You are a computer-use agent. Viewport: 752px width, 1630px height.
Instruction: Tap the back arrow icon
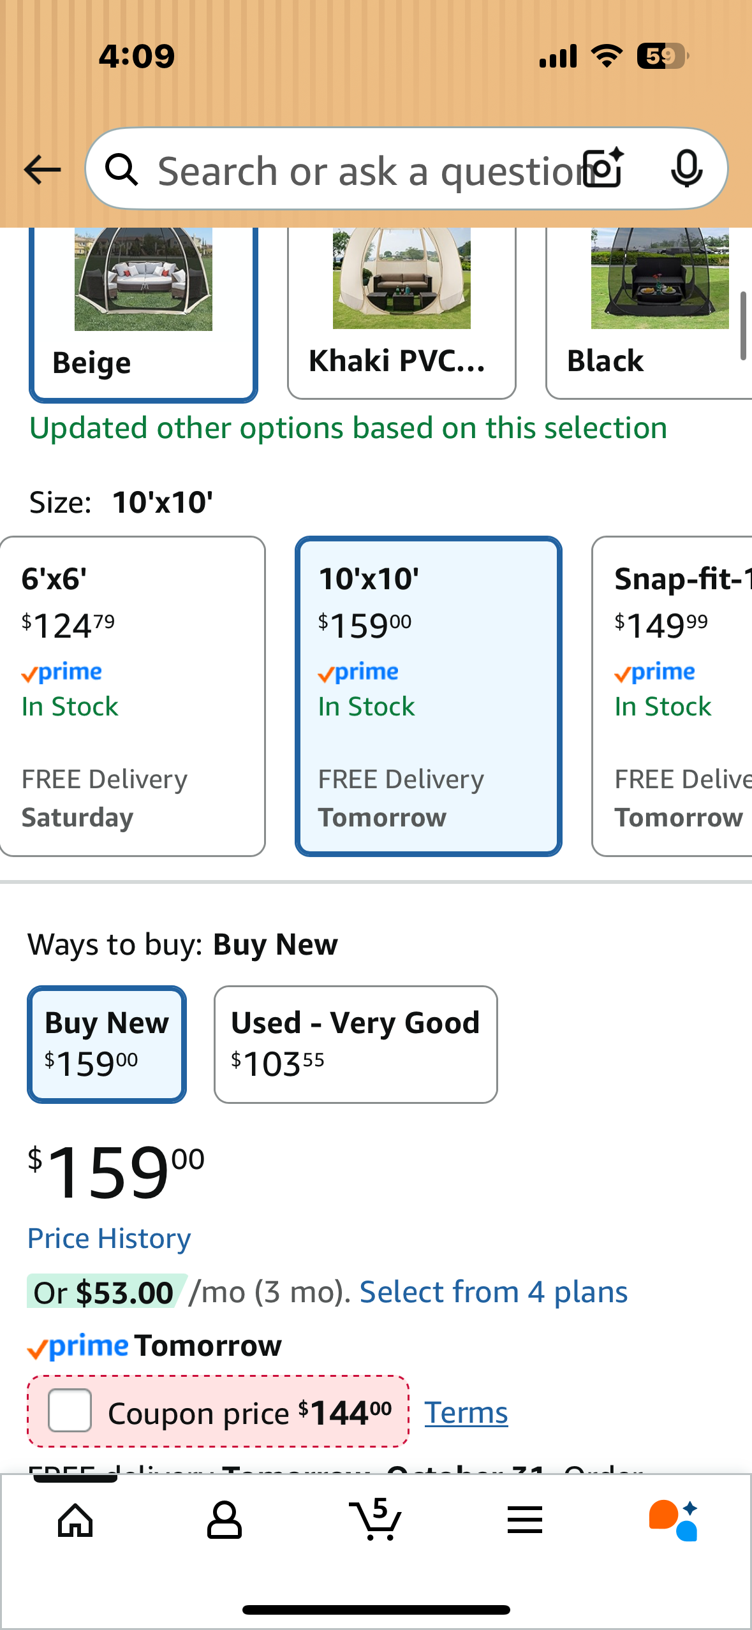tap(42, 170)
